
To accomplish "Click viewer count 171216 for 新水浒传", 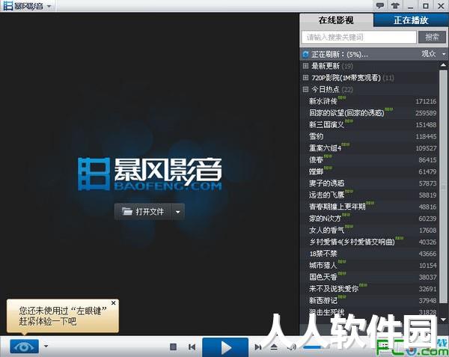I will click(x=426, y=101).
